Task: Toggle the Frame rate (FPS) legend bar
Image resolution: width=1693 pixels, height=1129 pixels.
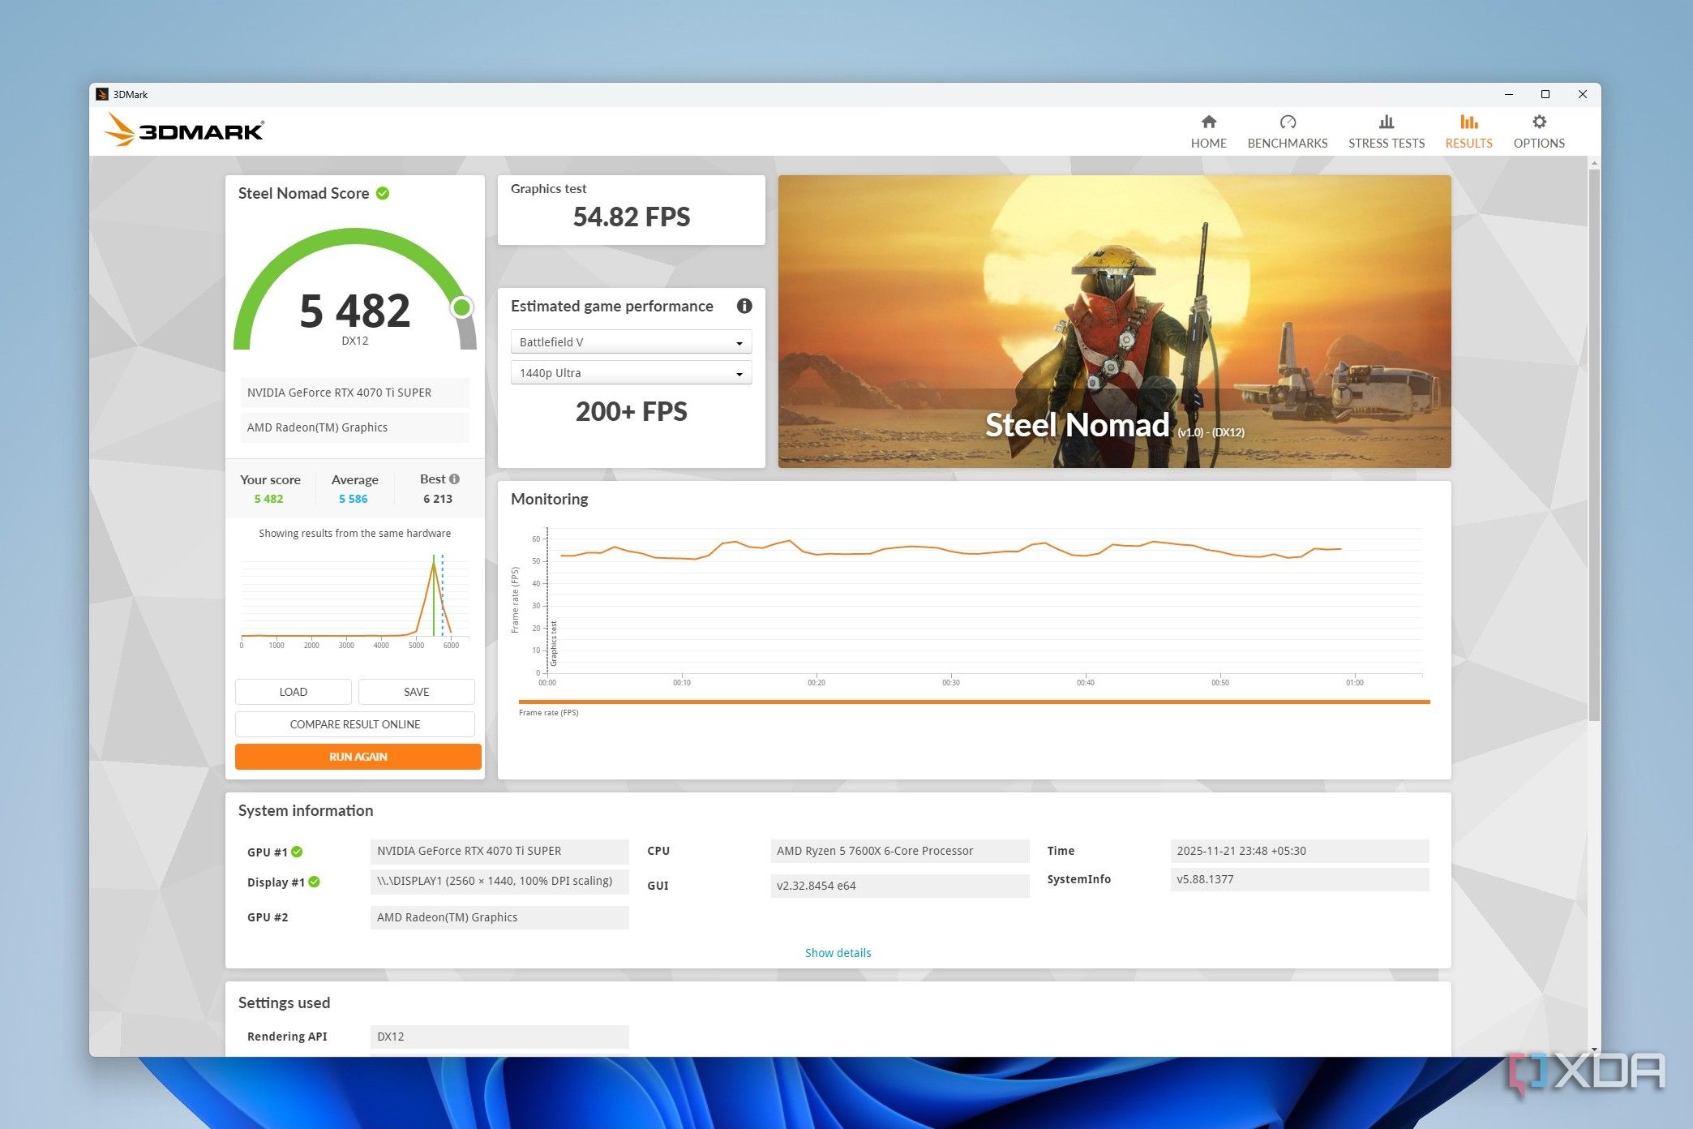Action: pyautogui.click(x=973, y=702)
